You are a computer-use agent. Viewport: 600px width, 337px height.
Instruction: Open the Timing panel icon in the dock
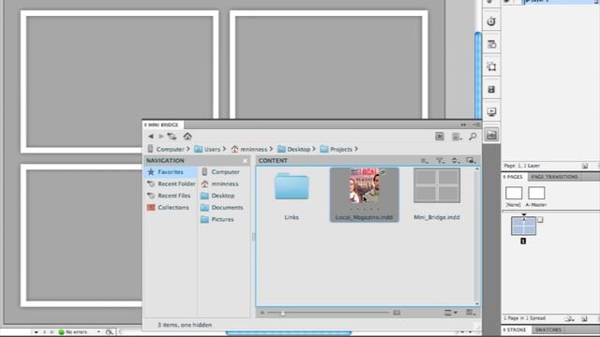point(491,22)
